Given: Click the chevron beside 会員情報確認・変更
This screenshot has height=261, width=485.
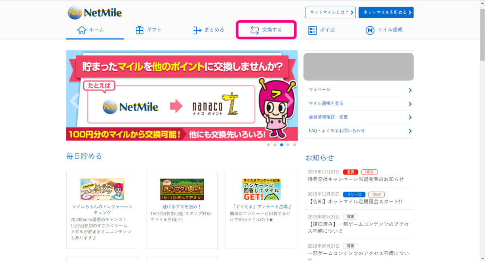Looking at the screenshot, I should [410, 118].
